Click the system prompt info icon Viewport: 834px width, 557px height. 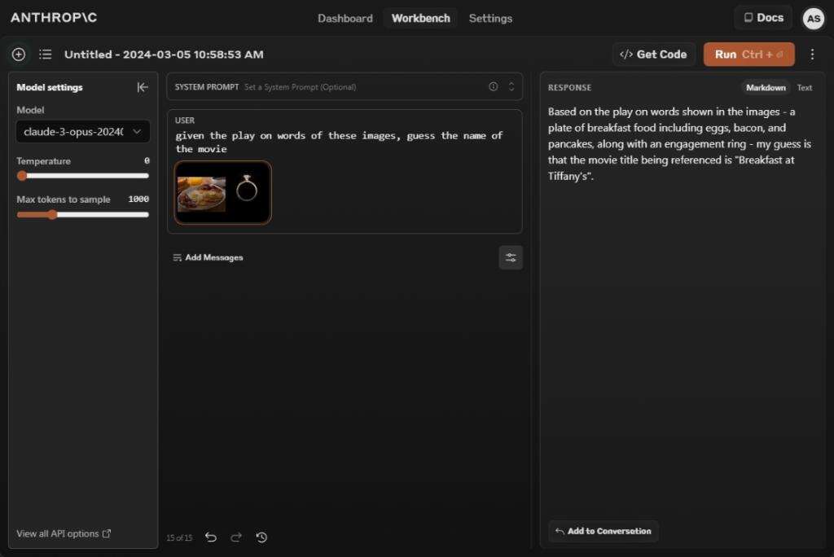[493, 86]
